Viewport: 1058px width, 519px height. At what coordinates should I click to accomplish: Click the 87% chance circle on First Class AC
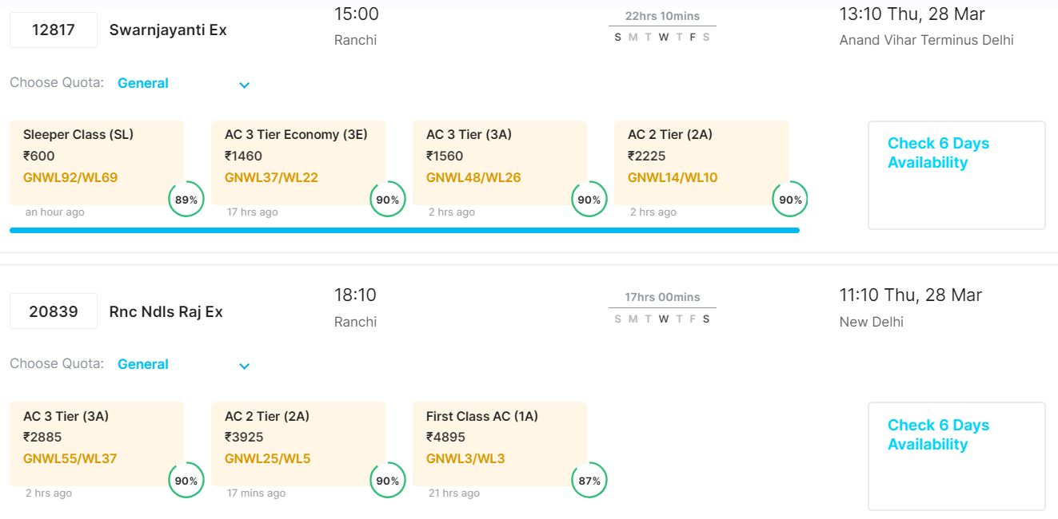click(589, 481)
